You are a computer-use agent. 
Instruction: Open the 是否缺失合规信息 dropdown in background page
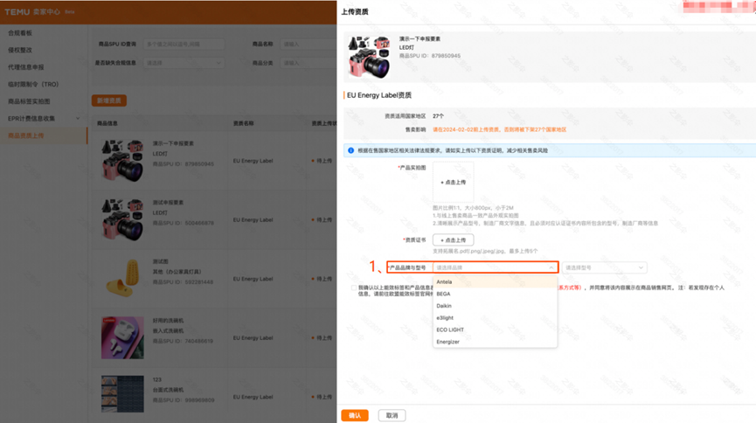(184, 63)
